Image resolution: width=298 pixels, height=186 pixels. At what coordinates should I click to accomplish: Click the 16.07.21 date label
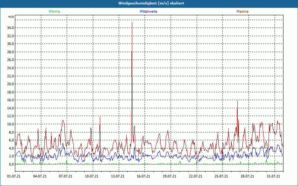tap(143, 176)
